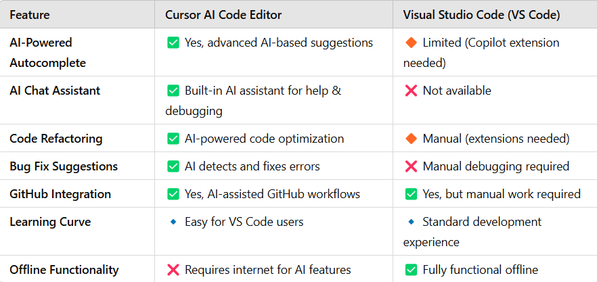Select the Cursor AI Code Editor header
The width and height of the screenshot is (597, 282).
click(x=223, y=15)
